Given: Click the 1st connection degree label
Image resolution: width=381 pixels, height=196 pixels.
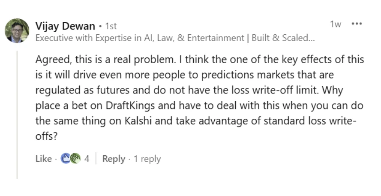Looking at the screenshot, I should point(110,26).
